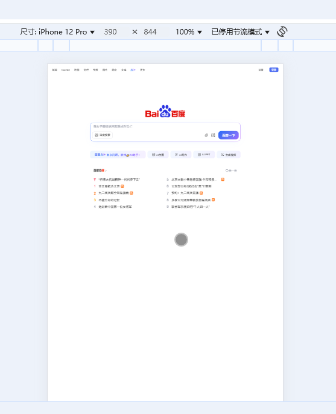Click the AI写作 writing chip
The image size is (336, 414).
point(181,155)
